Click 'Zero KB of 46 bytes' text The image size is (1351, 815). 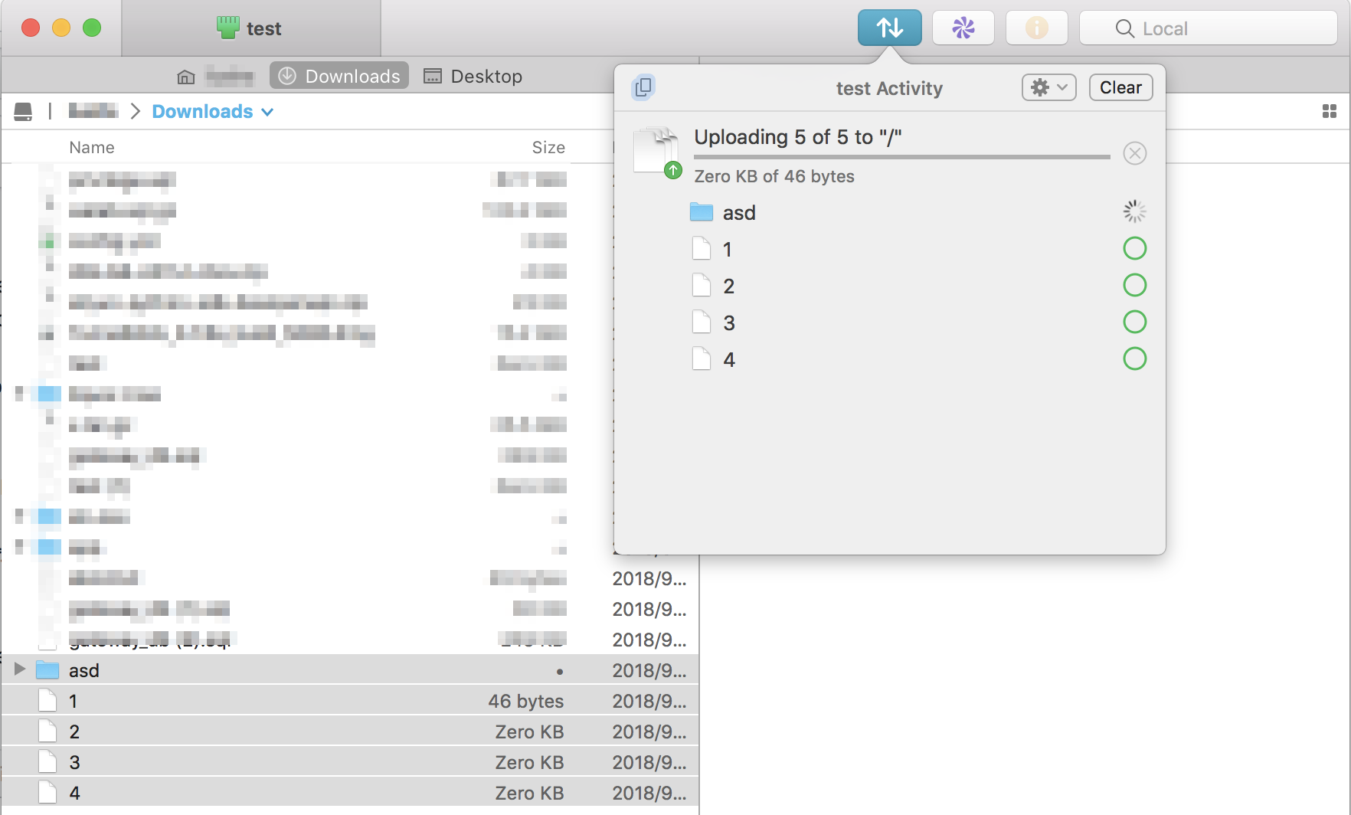tap(774, 176)
